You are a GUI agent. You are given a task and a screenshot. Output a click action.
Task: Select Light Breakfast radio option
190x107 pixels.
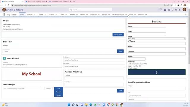pos(129,66)
